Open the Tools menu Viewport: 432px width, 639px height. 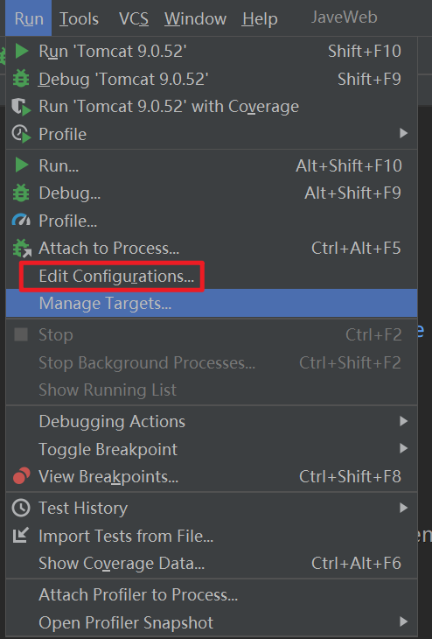79,18
